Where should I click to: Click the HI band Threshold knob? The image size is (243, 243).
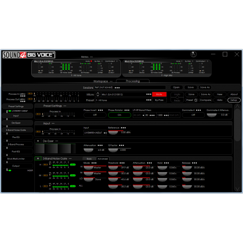click(113, 168)
